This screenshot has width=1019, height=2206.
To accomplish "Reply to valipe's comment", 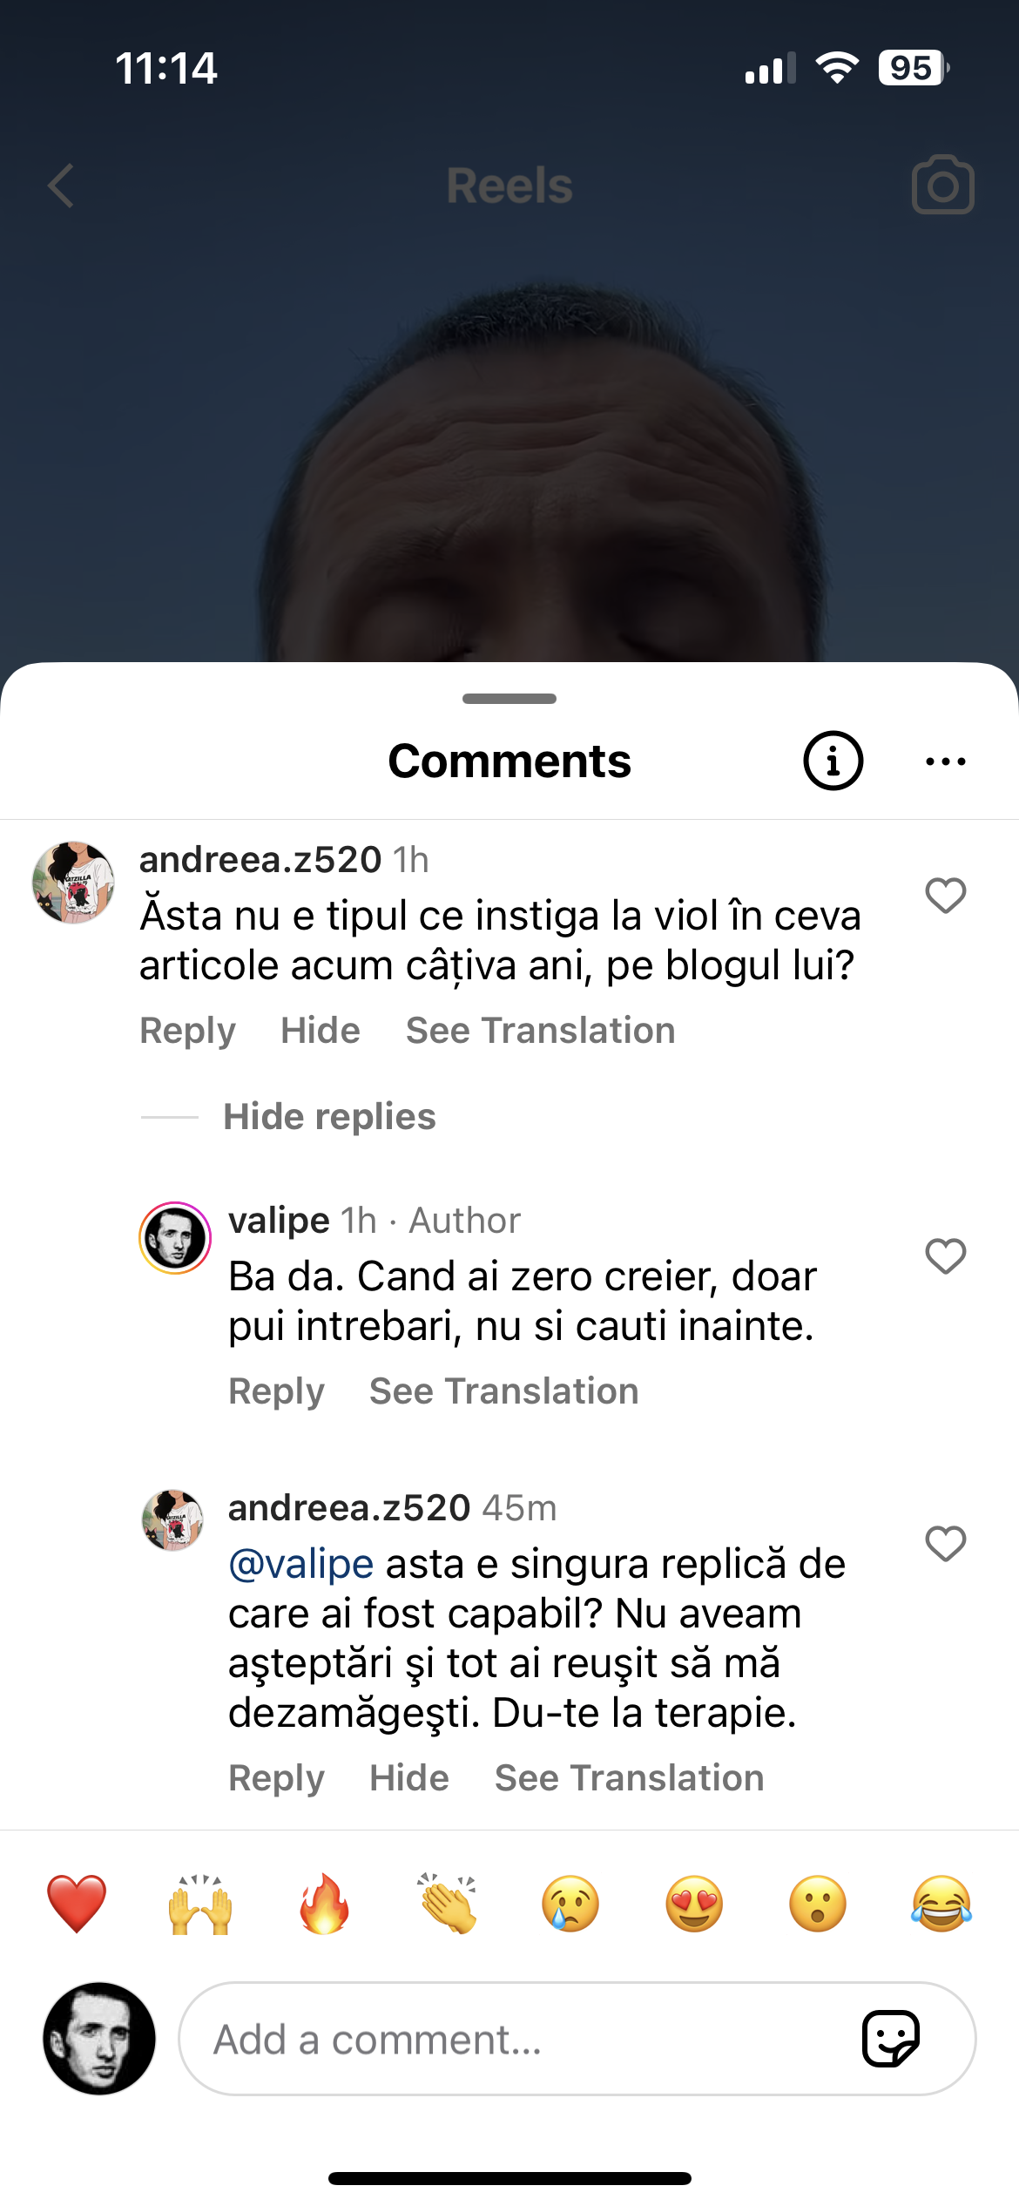I will [x=276, y=1391].
